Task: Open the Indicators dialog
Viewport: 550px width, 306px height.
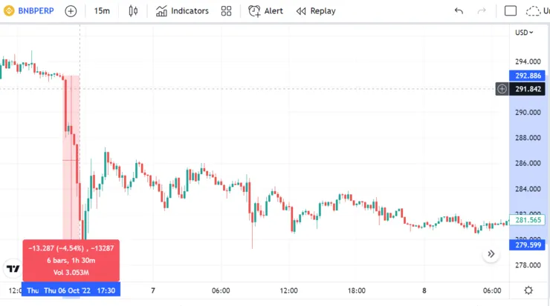Action: 182,11
